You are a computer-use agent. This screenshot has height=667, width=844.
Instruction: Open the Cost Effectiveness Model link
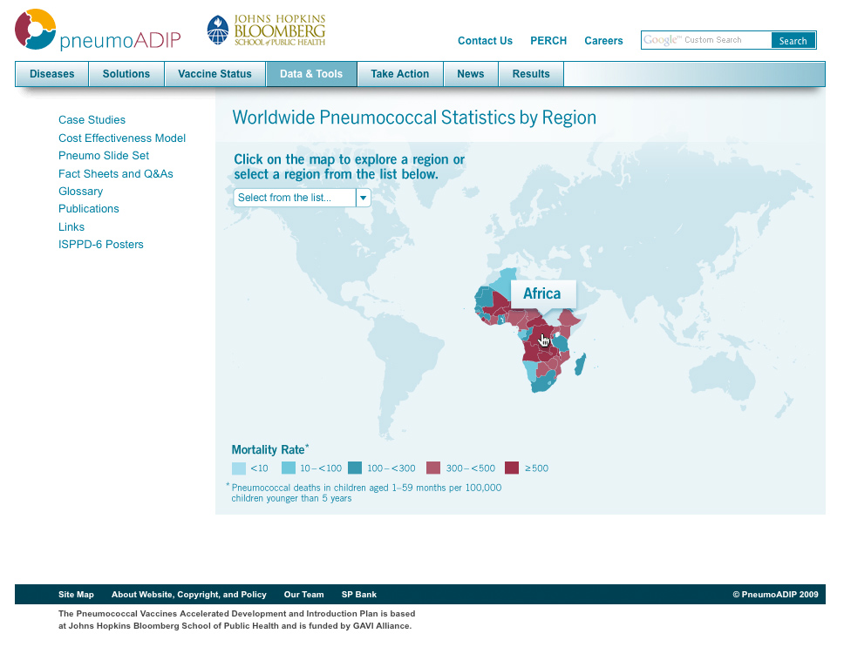(x=122, y=138)
